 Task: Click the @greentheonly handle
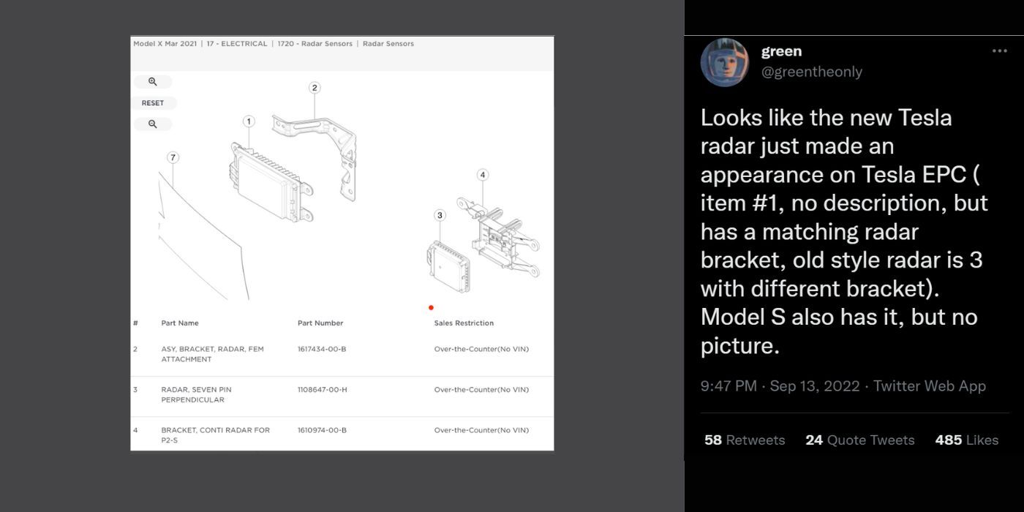[x=812, y=71]
